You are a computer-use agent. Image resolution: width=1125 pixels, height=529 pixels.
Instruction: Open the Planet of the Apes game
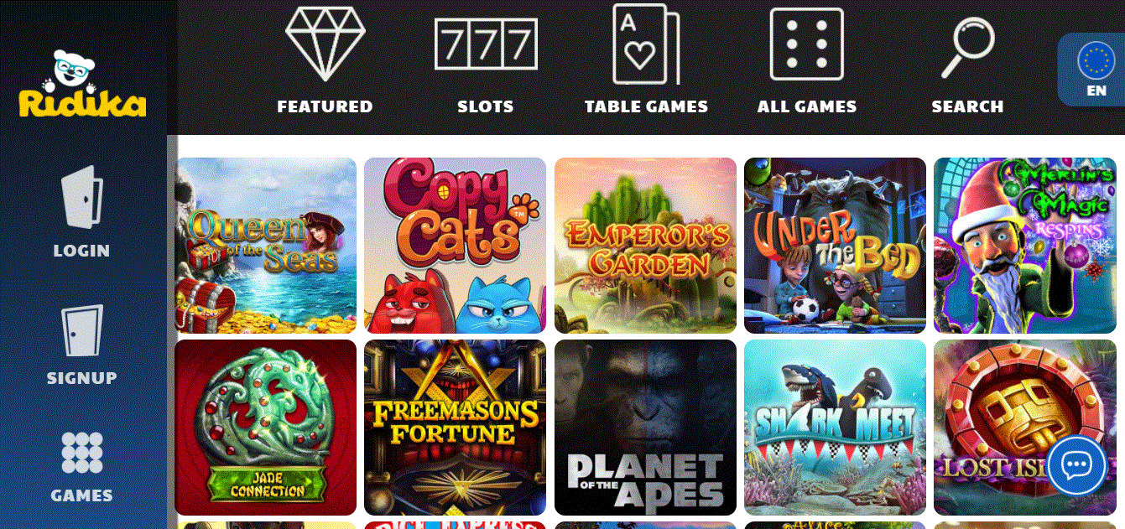coord(645,428)
